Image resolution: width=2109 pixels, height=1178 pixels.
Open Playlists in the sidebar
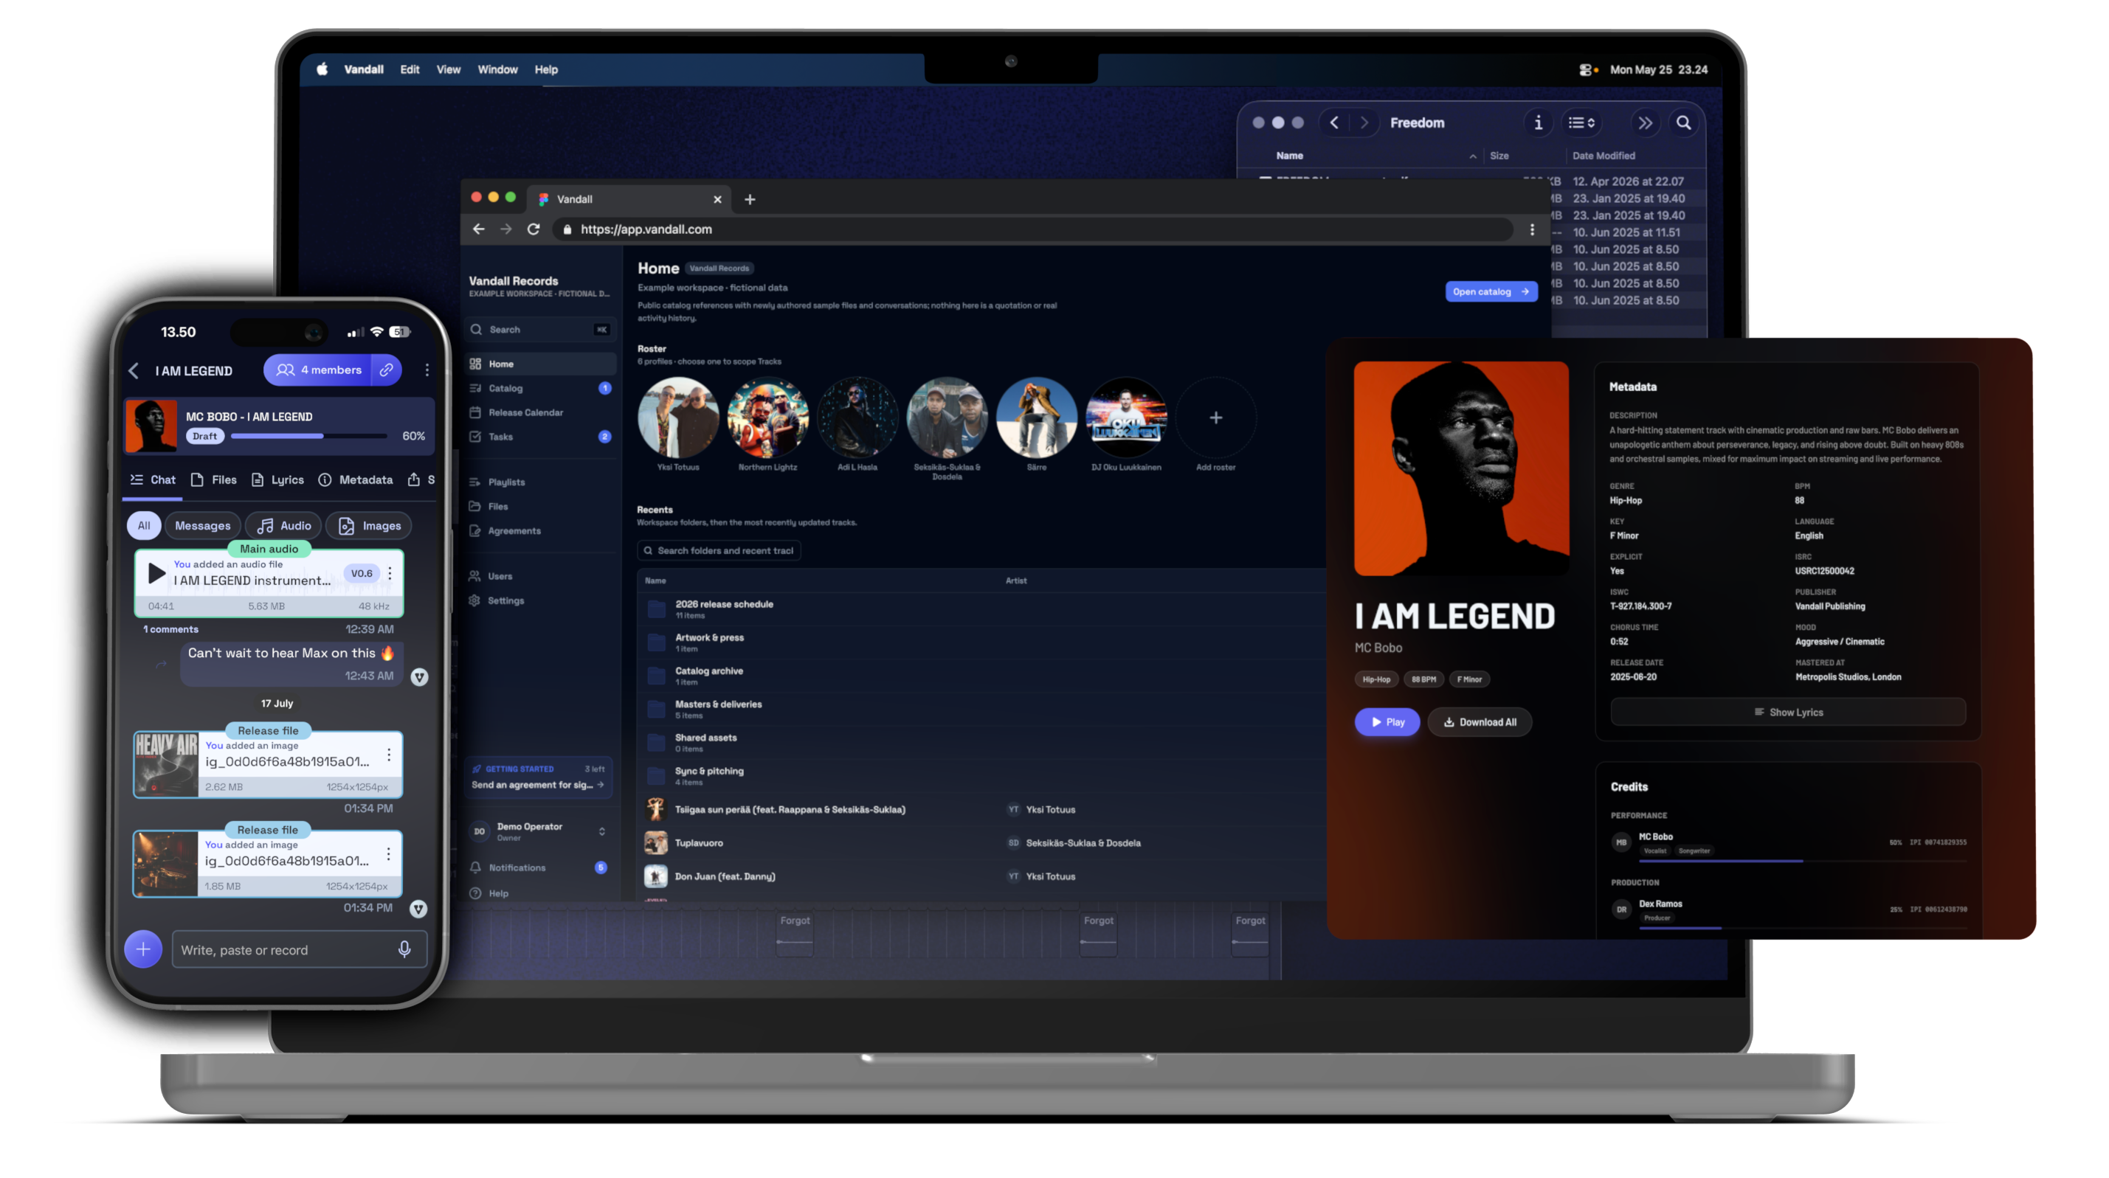coord(539,482)
